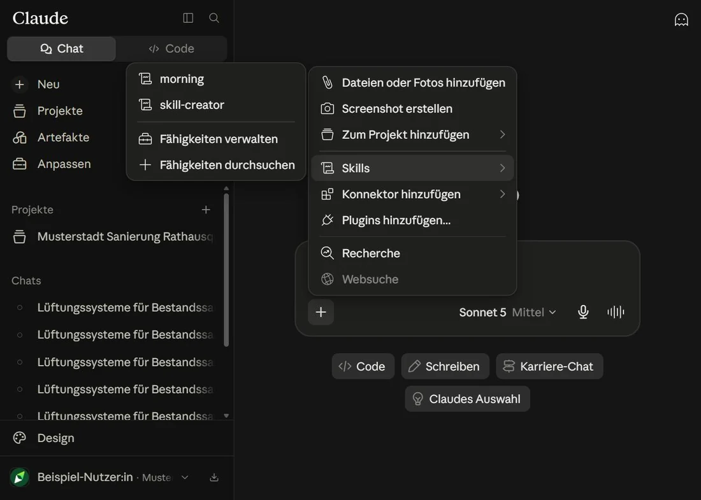Viewport: 701px width, 500px height.
Task: Start a new chat with Neu
Action: [x=48, y=85]
